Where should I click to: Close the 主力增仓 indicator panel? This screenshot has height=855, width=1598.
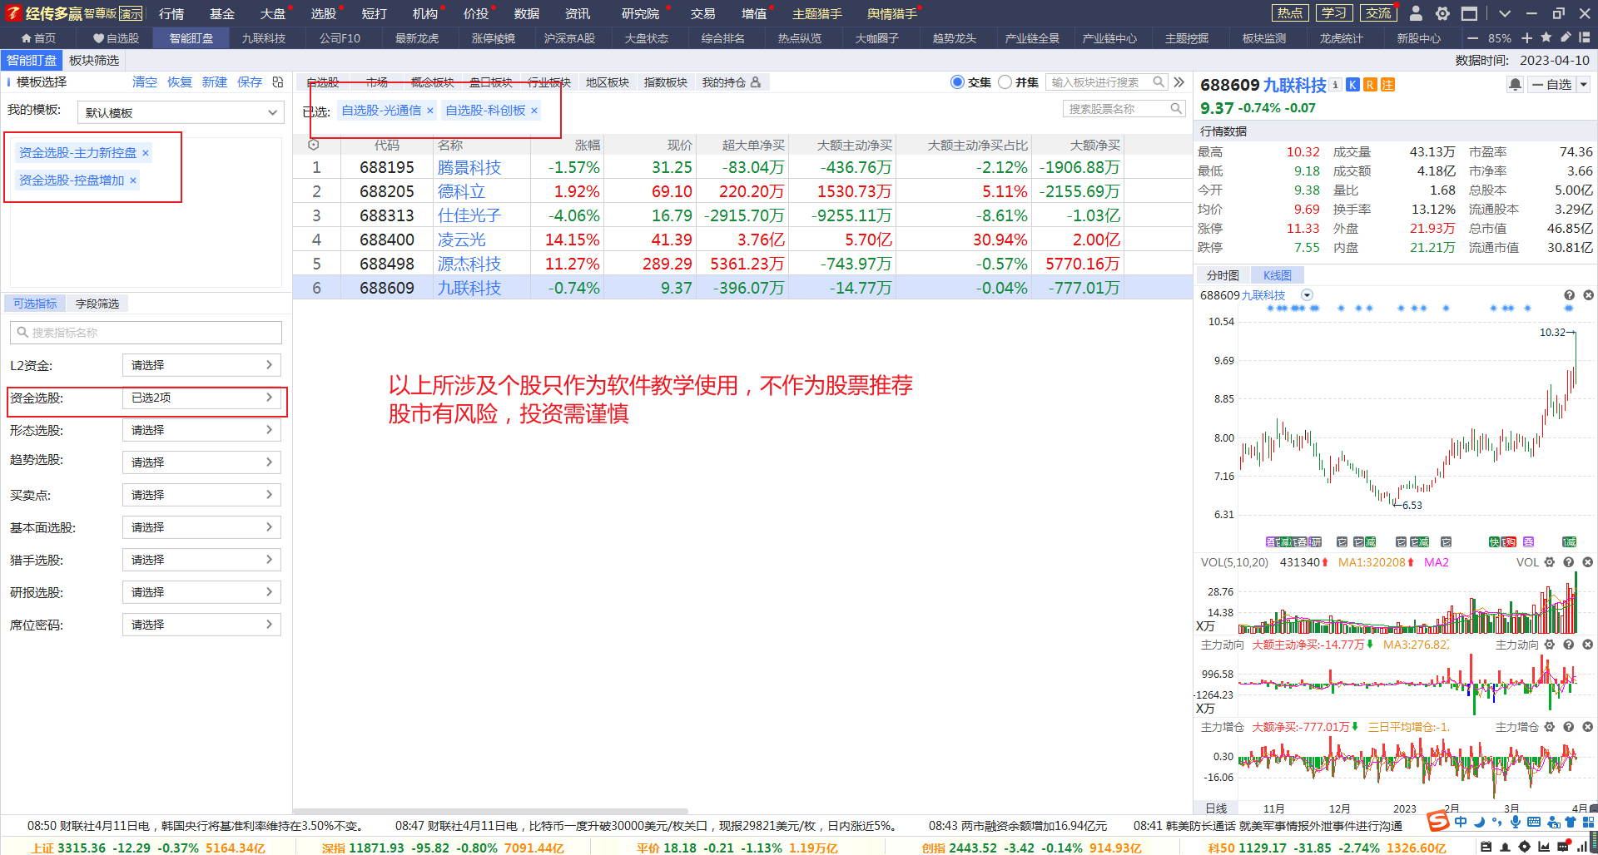pyautogui.click(x=1587, y=727)
